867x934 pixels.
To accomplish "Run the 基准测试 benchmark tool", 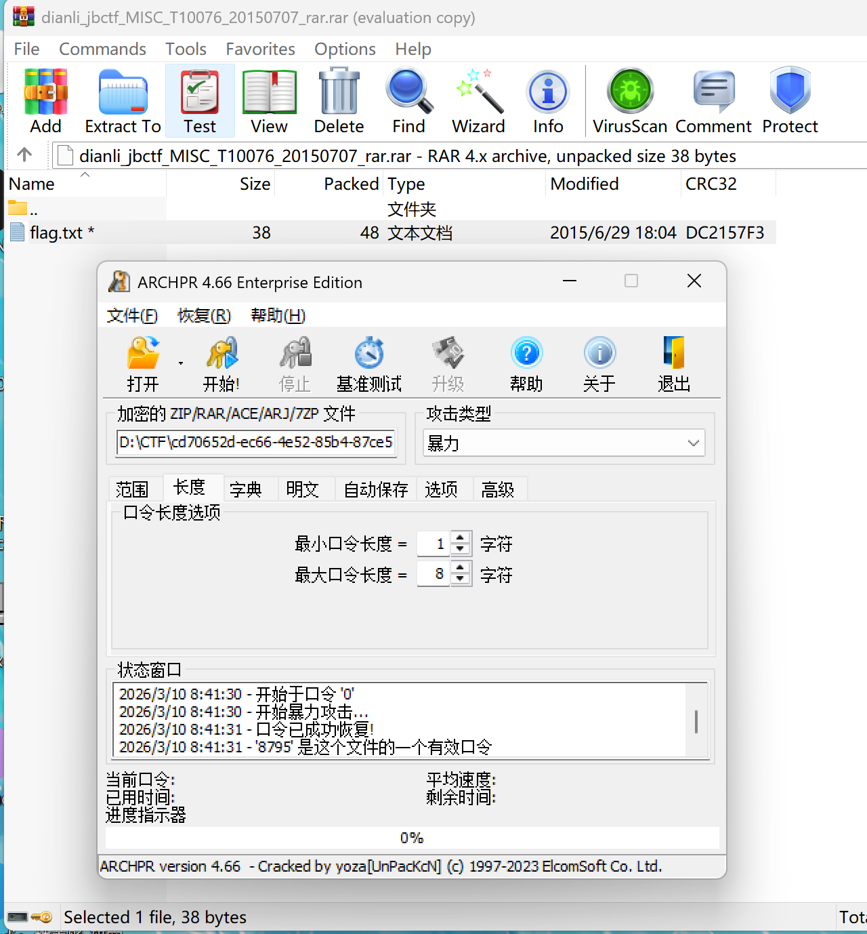I will (369, 354).
